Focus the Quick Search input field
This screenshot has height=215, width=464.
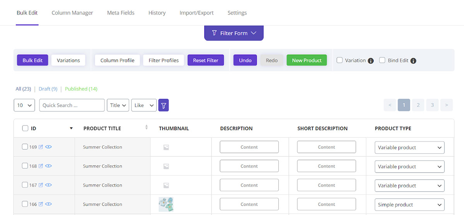point(72,105)
